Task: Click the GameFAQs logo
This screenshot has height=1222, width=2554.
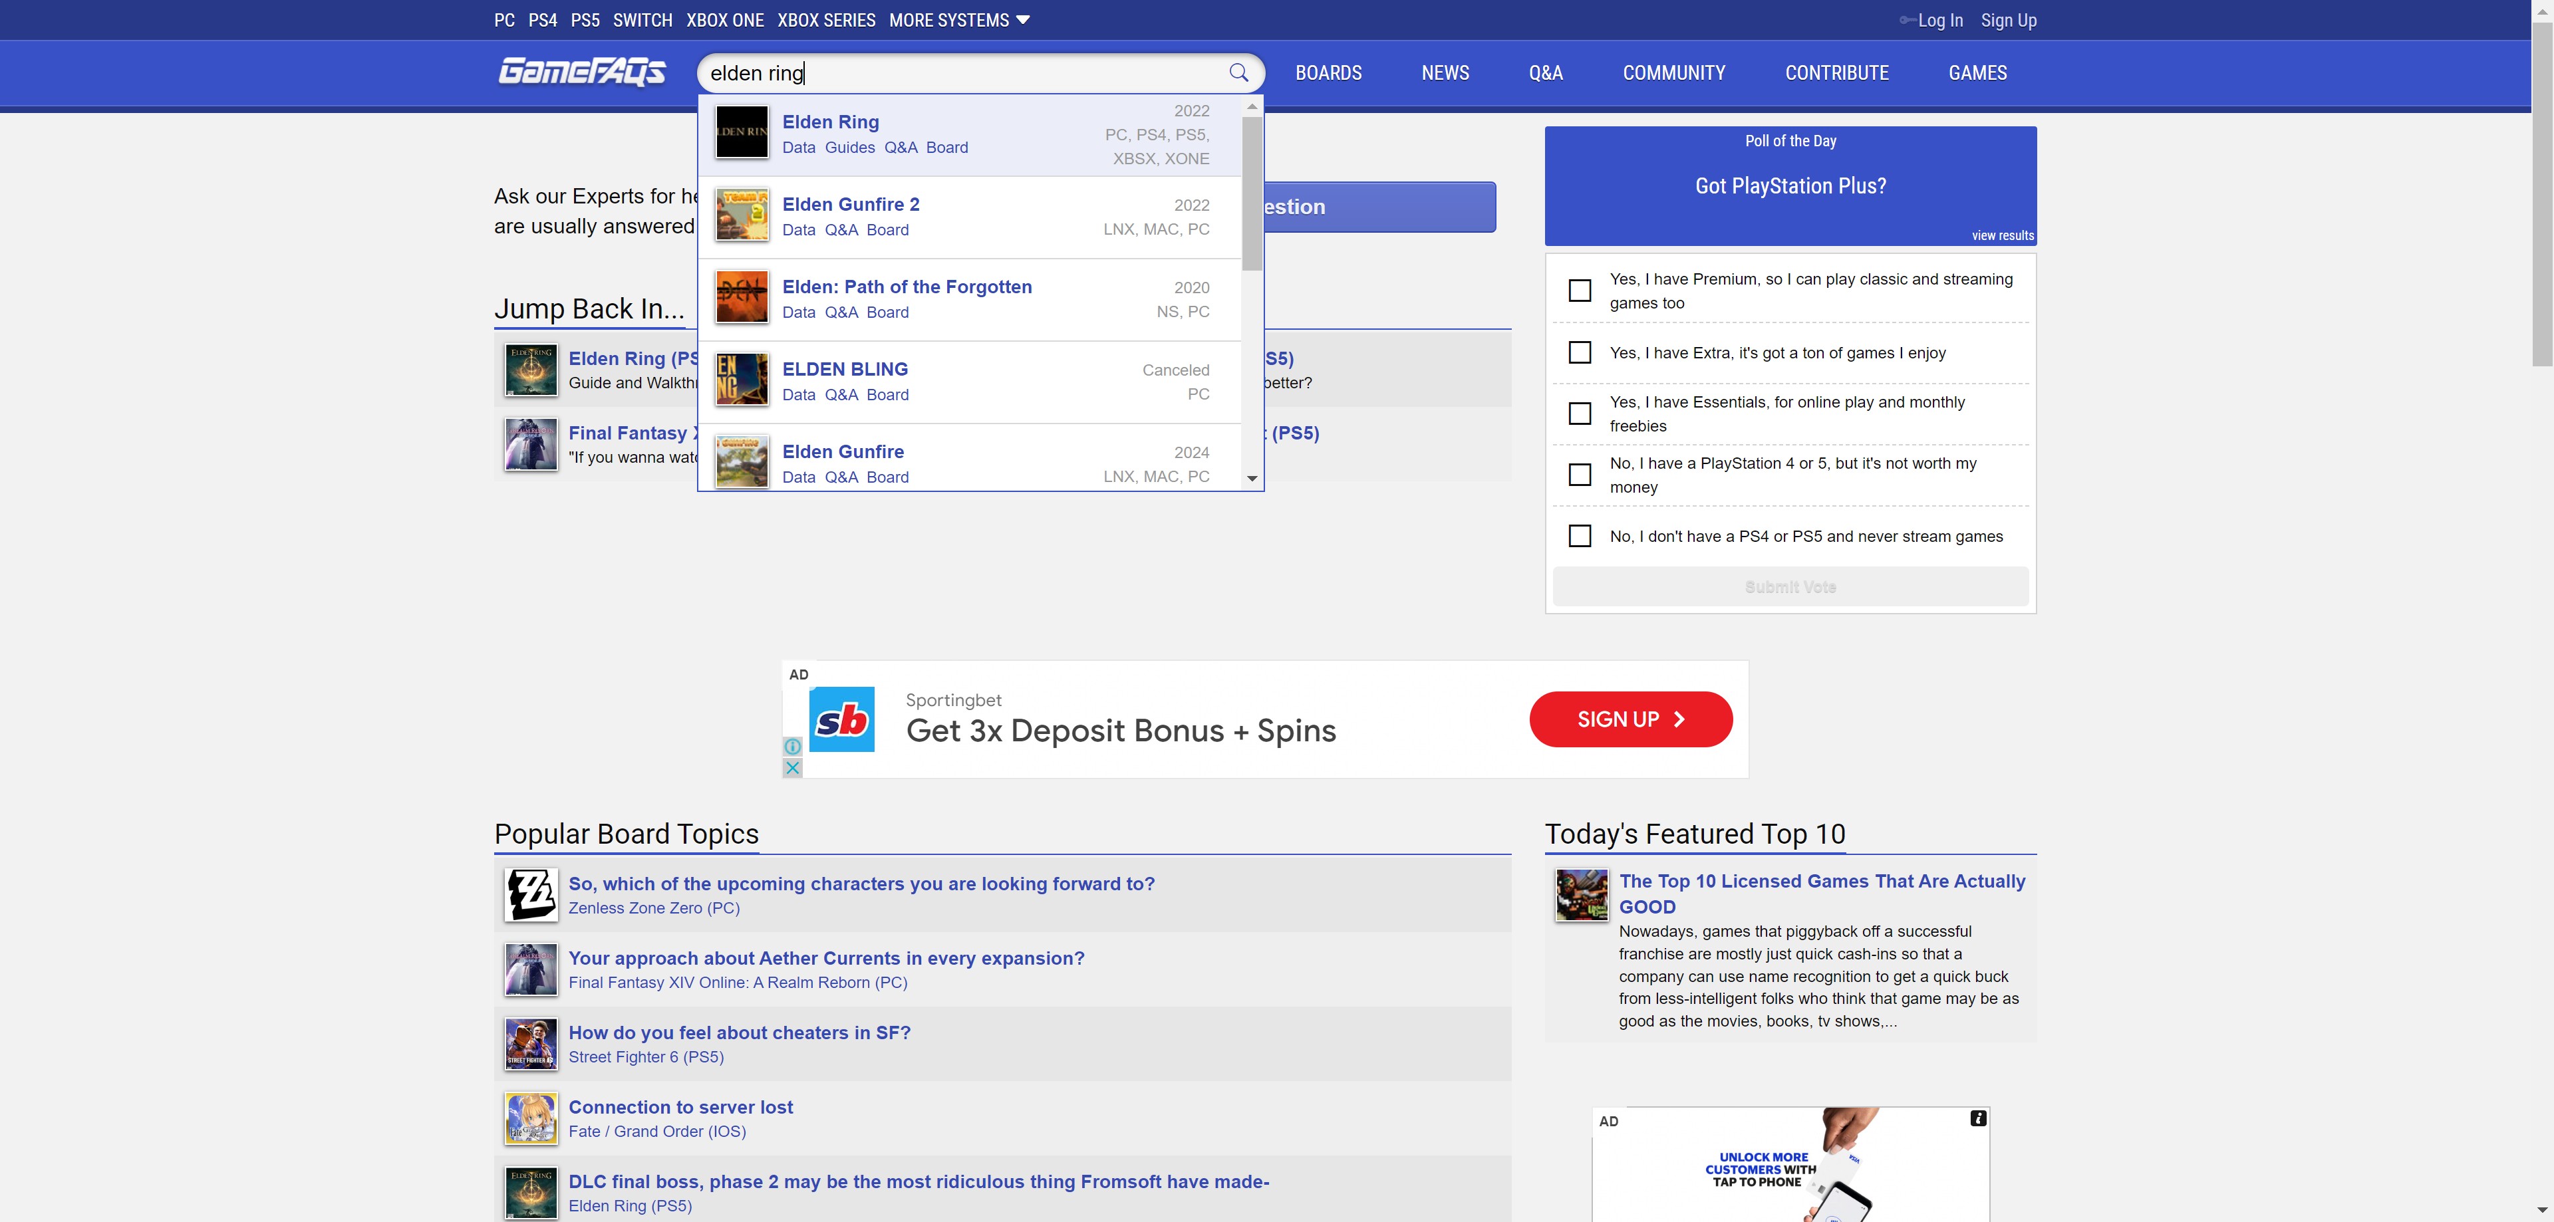Action: click(582, 72)
